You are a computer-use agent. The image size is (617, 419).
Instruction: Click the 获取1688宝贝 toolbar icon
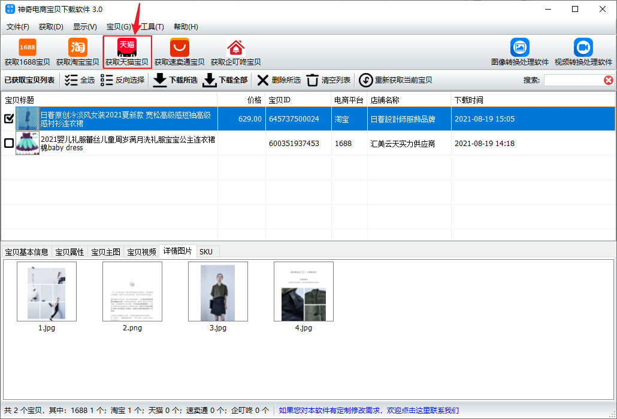[27, 52]
